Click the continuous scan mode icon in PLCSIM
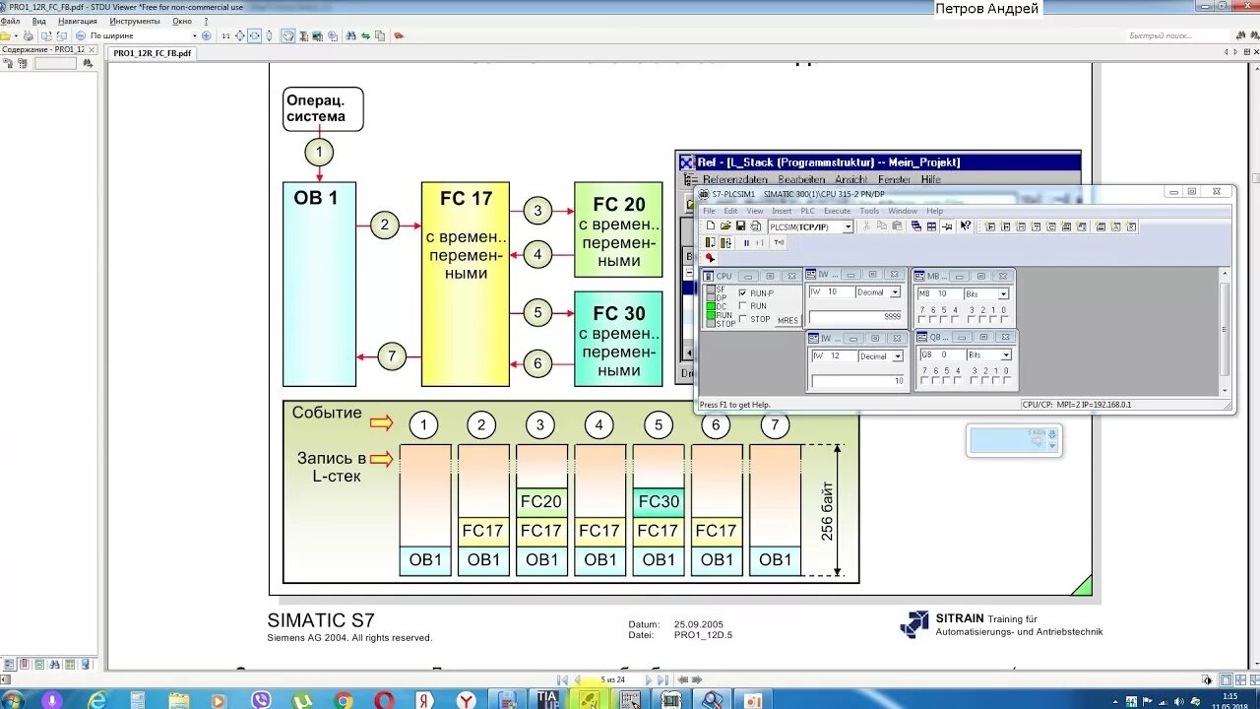This screenshot has height=709, width=1260. click(725, 242)
